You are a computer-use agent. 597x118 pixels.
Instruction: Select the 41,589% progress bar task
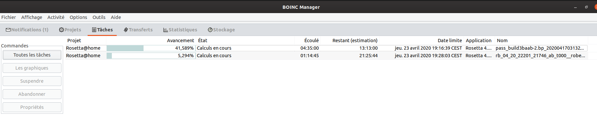coord(150,48)
